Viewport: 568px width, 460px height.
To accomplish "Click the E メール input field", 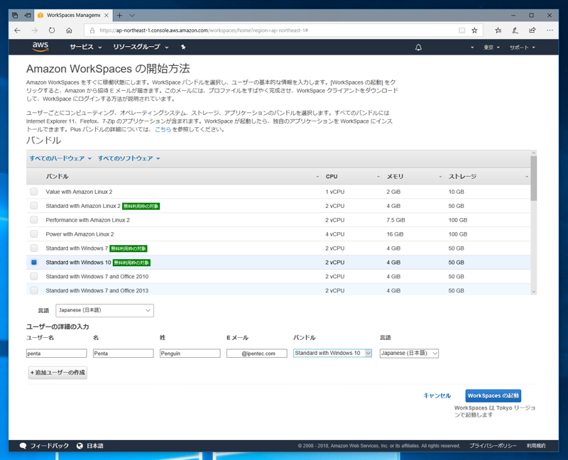I will point(257,354).
